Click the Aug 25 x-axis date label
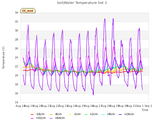The height and width of the screenshot is (123, 164). (80, 106)
